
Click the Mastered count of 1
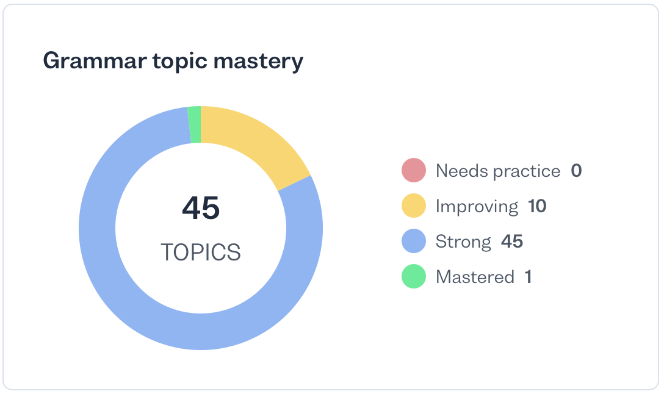[528, 277]
